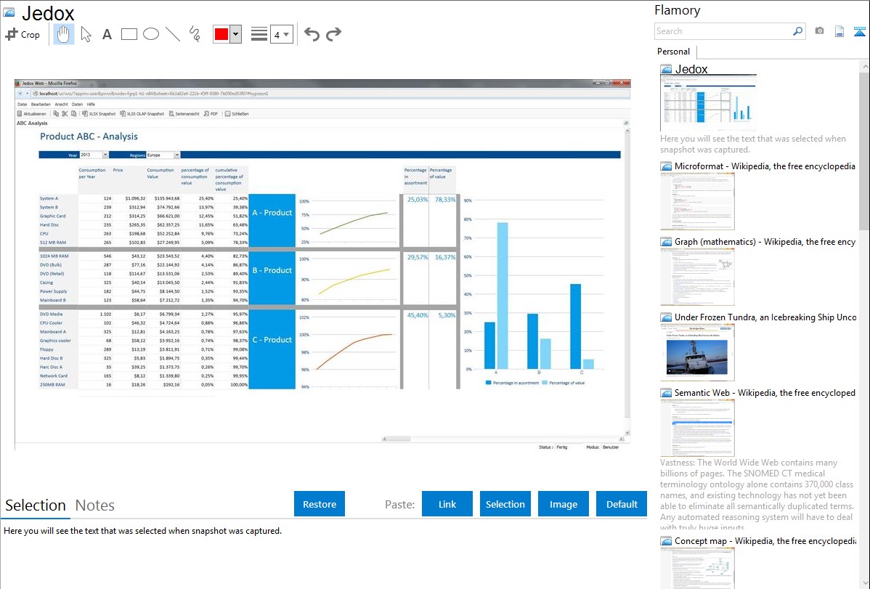Activate the hand pan tool
Viewport: 870px width, 589px height.
[x=64, y=34]
